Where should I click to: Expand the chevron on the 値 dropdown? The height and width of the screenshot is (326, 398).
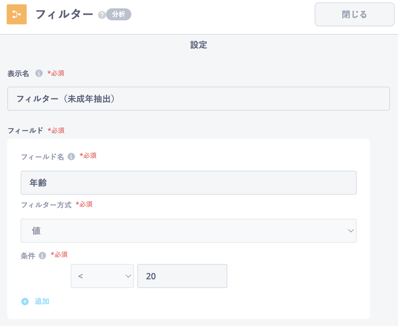[x=350, y=231]
